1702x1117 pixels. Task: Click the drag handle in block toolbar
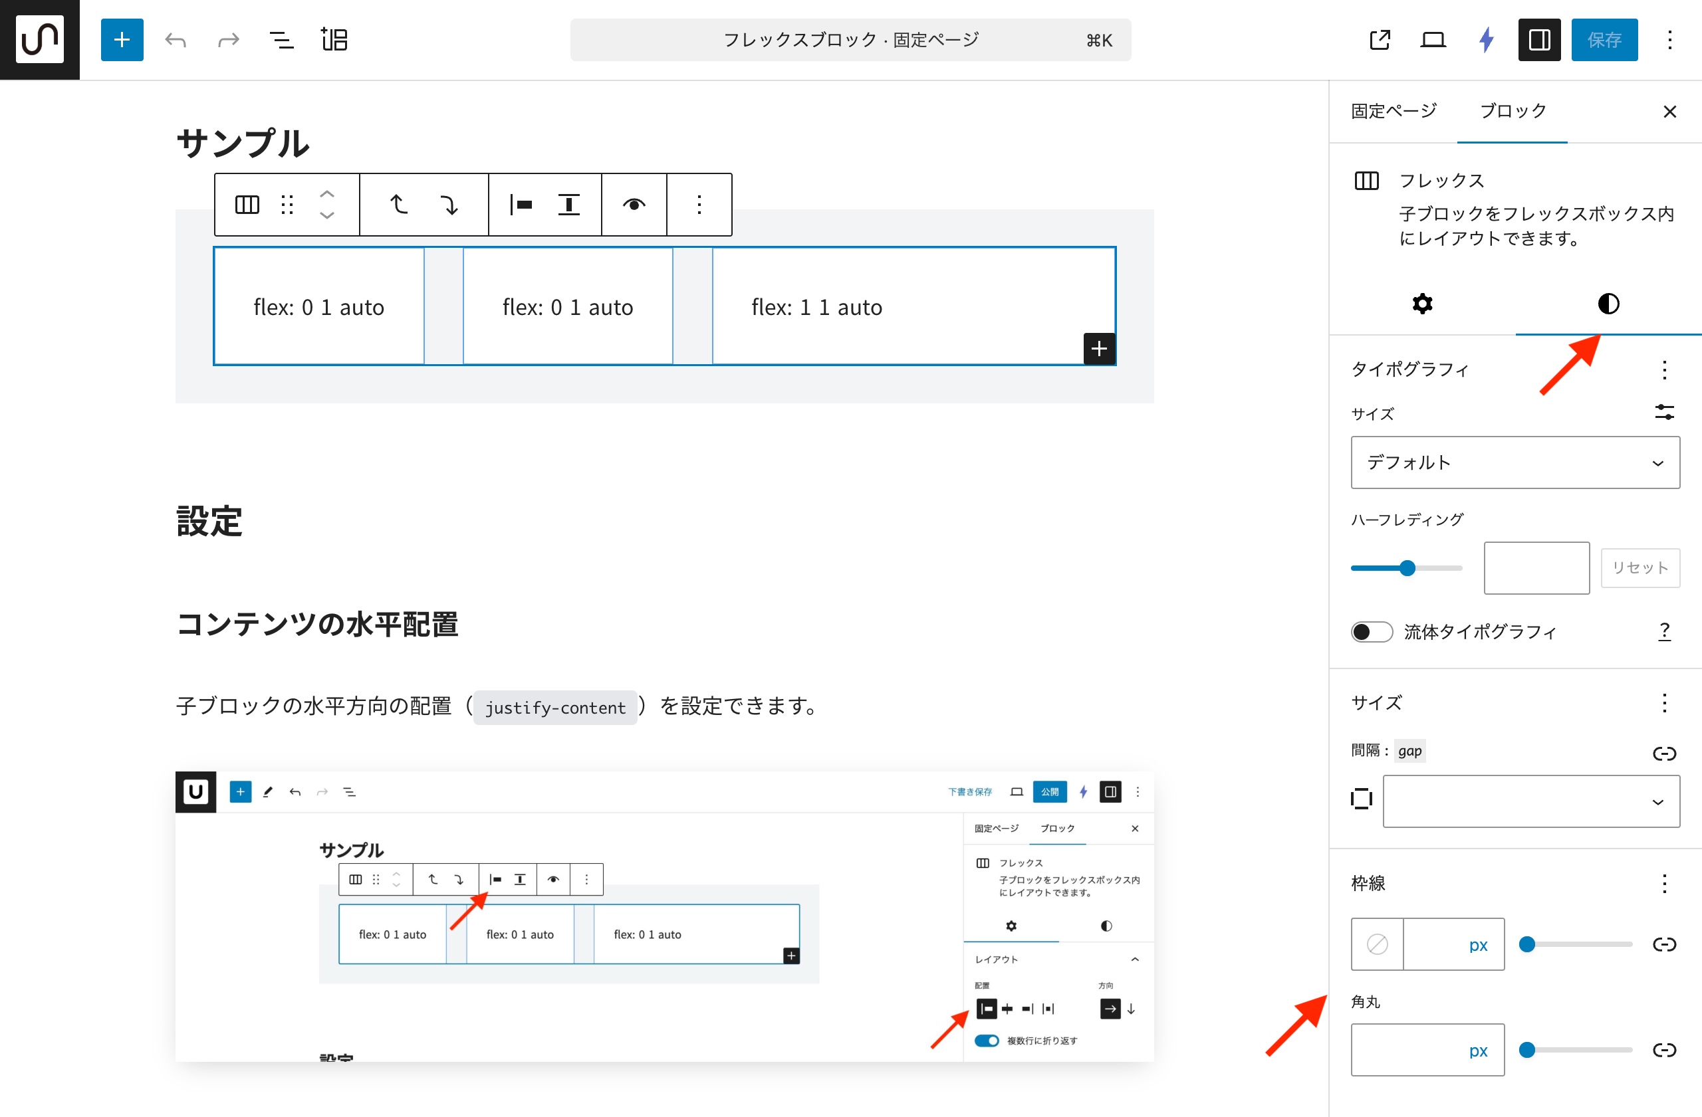pos(287,205)
